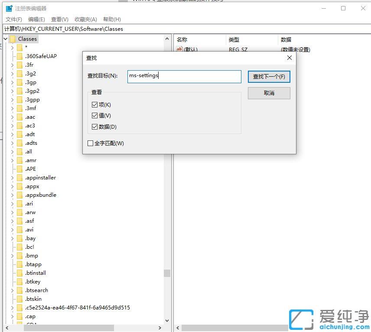Click the 取消 button in Find dialog
The width and height of the screenshot is (371, 332).
(x=269, y=93)
